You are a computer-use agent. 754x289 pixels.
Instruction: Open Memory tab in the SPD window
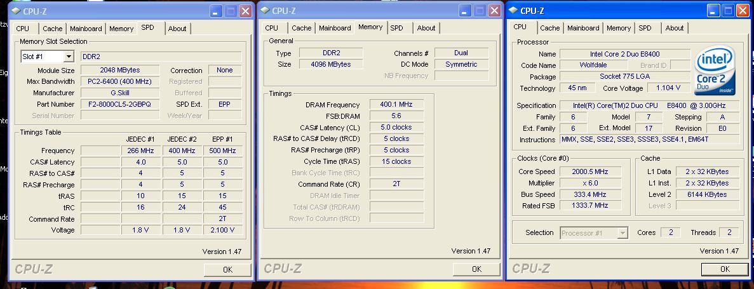point(121,29)
